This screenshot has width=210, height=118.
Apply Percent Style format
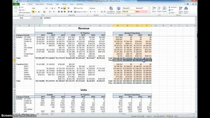coord(95,12)
